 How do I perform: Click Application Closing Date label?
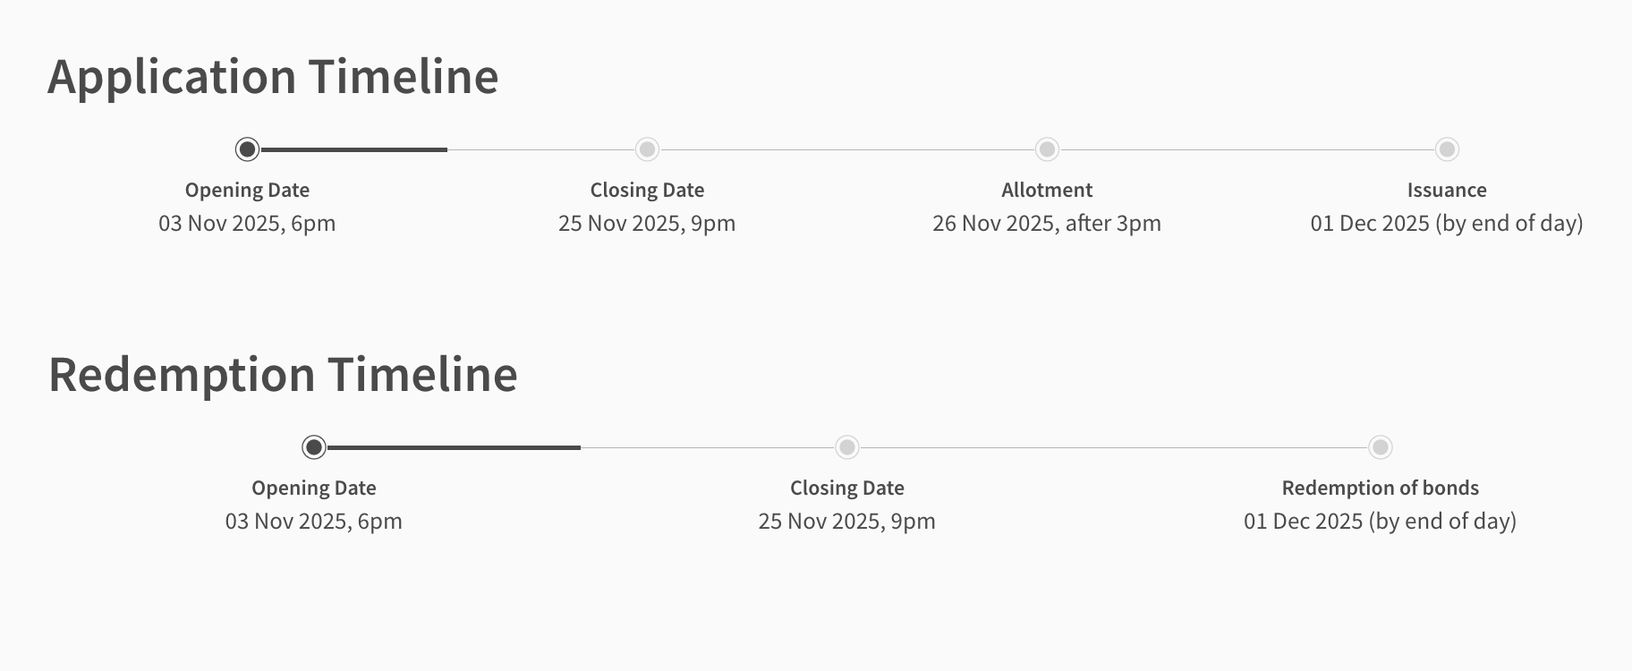(x=647, y=190)
